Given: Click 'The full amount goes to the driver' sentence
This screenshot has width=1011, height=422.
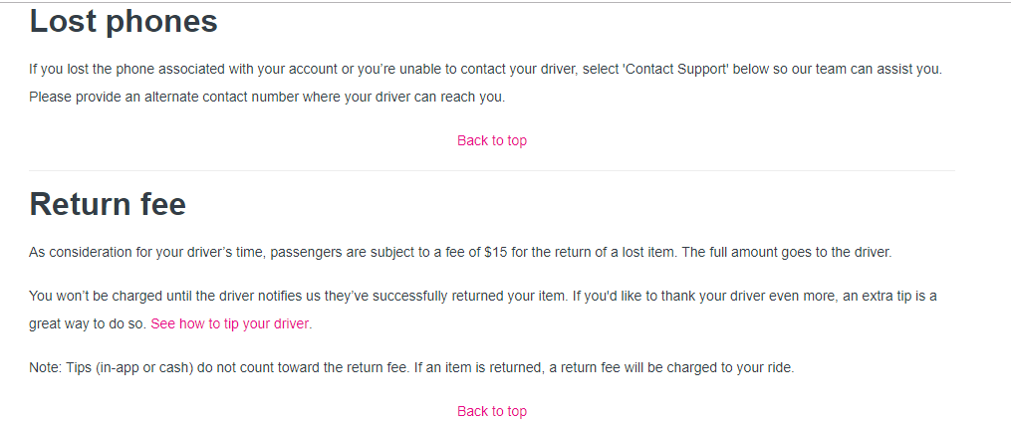Looking at the screenshot, I should coord(787,252).
